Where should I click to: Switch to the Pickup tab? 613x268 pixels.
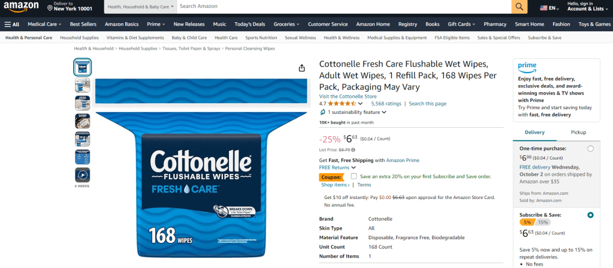pos(578,132)
